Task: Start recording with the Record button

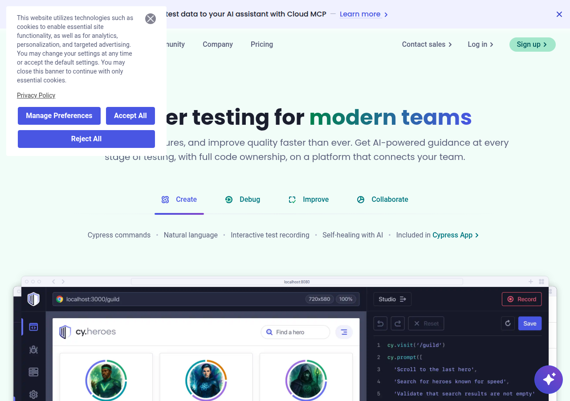Action: [521, 299]
